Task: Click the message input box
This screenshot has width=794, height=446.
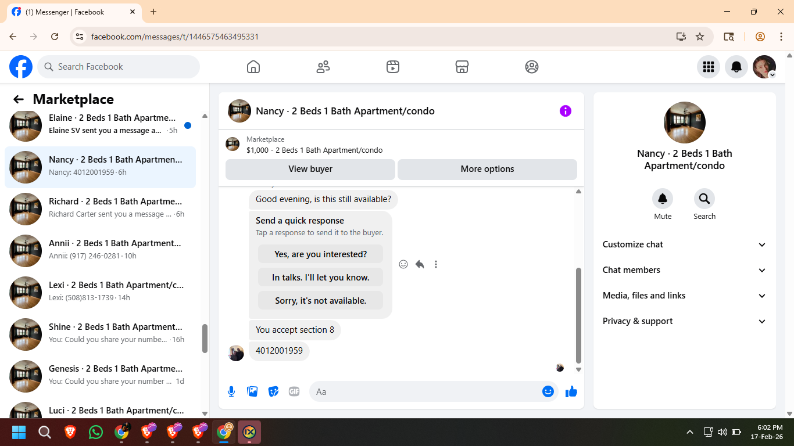Action: click(x=434, y=391)
